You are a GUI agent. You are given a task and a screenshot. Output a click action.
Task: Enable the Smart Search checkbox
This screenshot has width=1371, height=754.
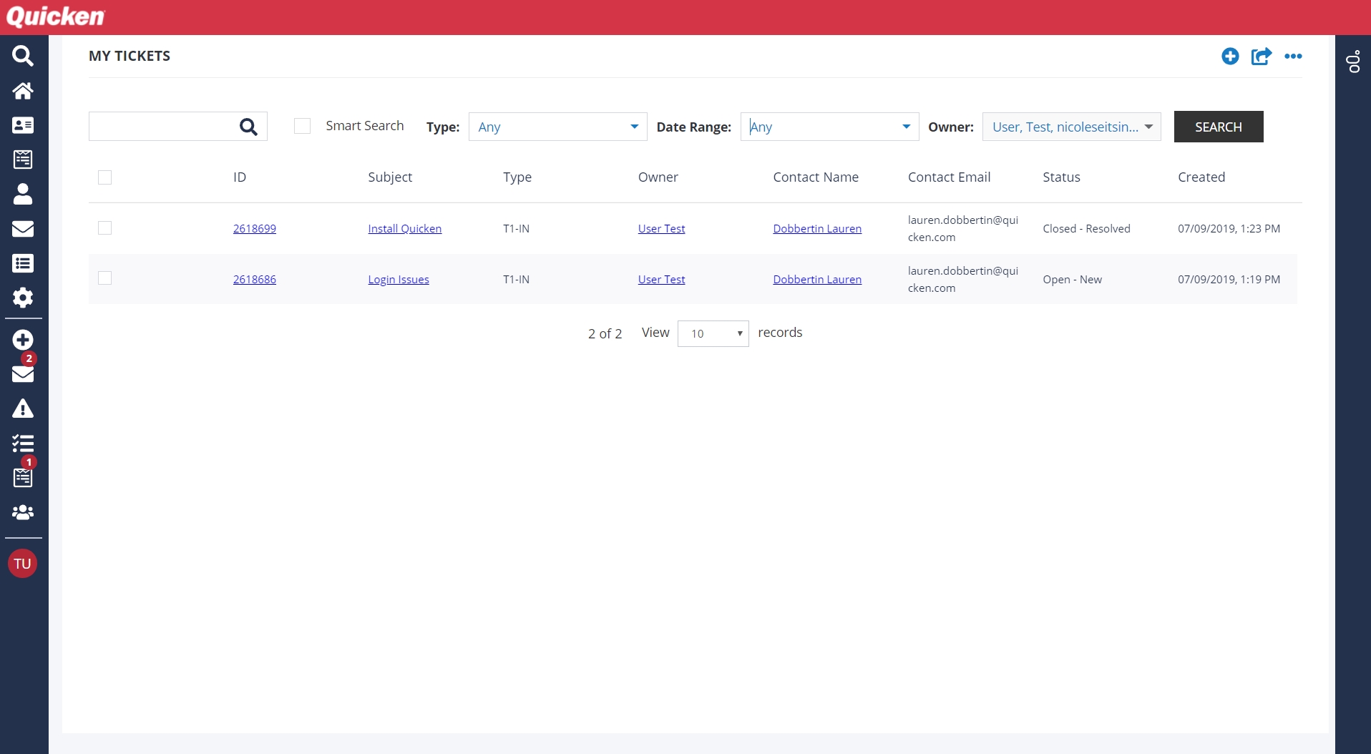(x=303, y=127)
